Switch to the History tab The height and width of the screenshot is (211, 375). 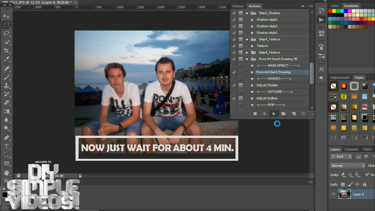click(x=238, y=6)
